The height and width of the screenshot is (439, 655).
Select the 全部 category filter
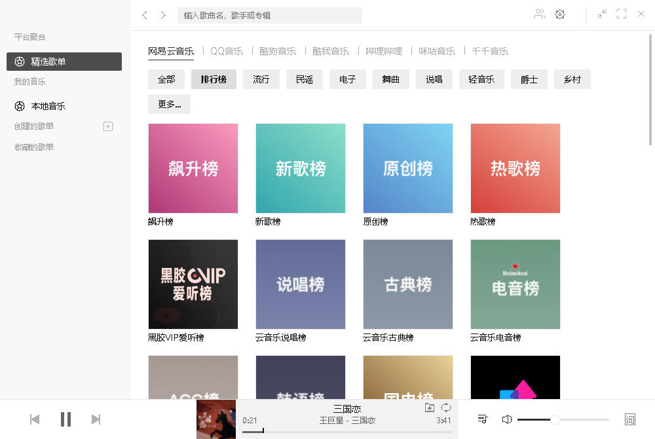click(x=166, y=79)
